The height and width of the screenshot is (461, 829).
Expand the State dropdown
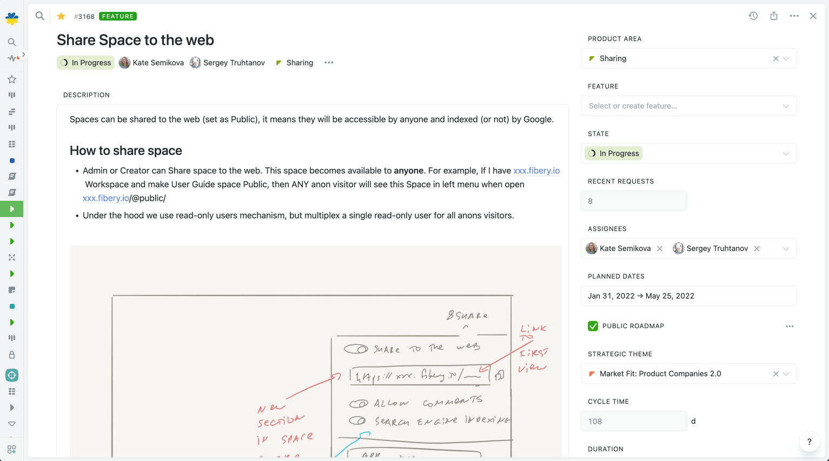pyautogui.click(x=786, y=153)
